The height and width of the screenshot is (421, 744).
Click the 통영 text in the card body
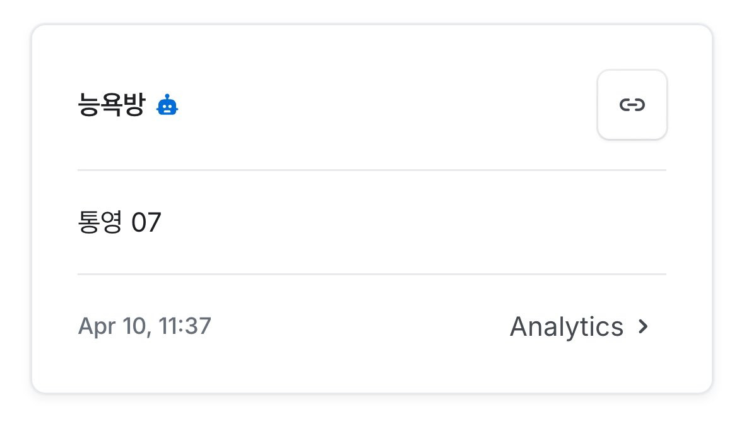tap(100, 222)
